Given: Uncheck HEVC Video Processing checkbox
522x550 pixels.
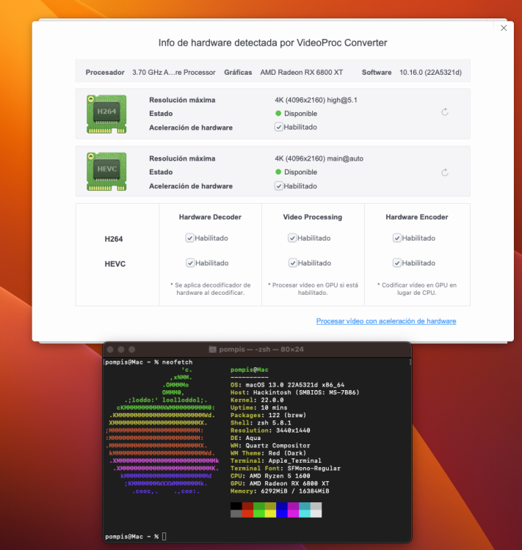Looking at the screenshot, I should tap(293, 263).
